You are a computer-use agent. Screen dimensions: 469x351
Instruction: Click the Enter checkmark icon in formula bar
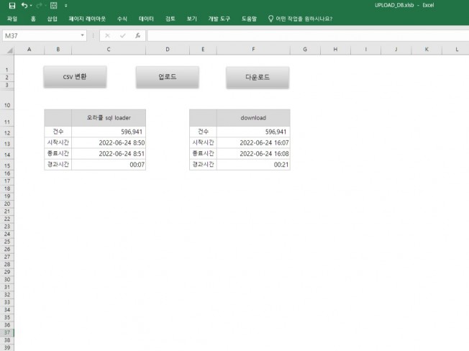coord(122,36)
